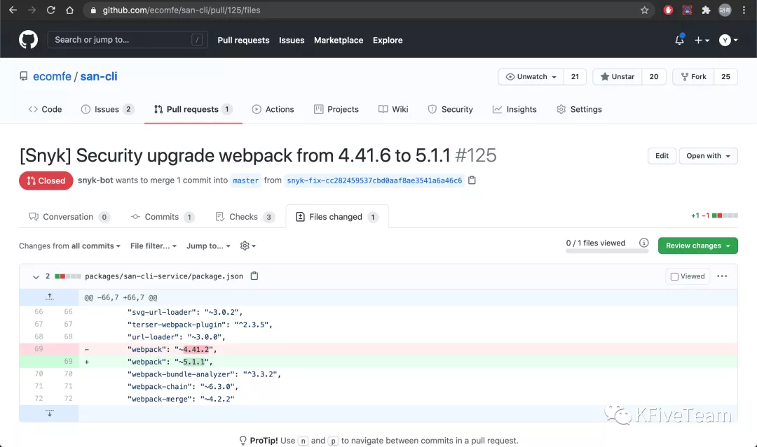Open the Review changes dropdown
757x447 pixels.
697,246
